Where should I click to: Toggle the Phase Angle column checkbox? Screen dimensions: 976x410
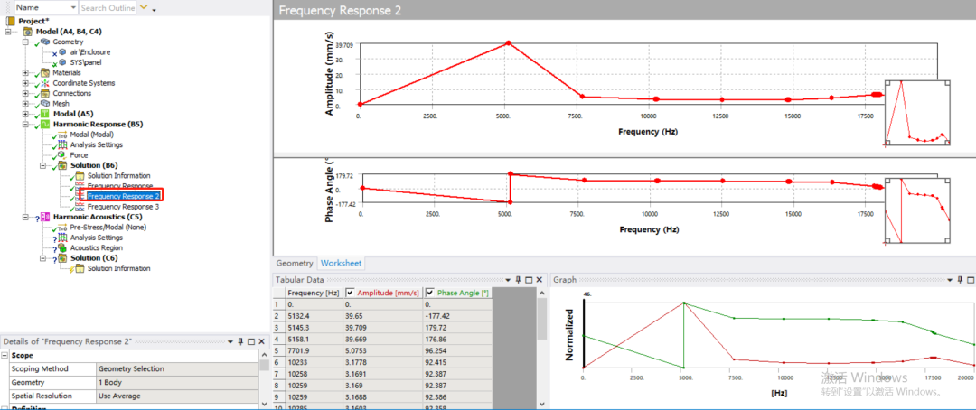coord(430,293)
